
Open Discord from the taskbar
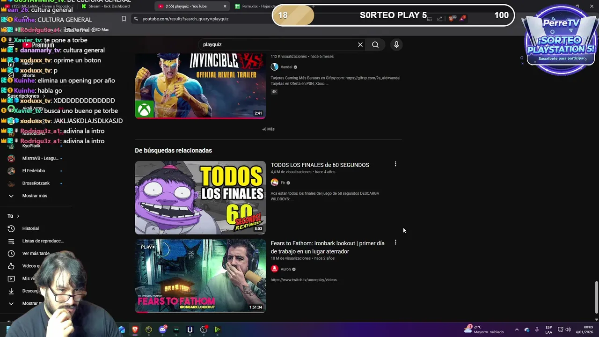click(x=162, y=330)
